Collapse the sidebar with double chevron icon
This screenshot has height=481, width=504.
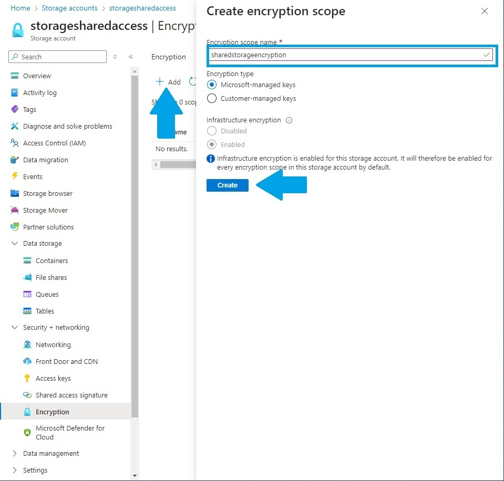tap(131, 57)
